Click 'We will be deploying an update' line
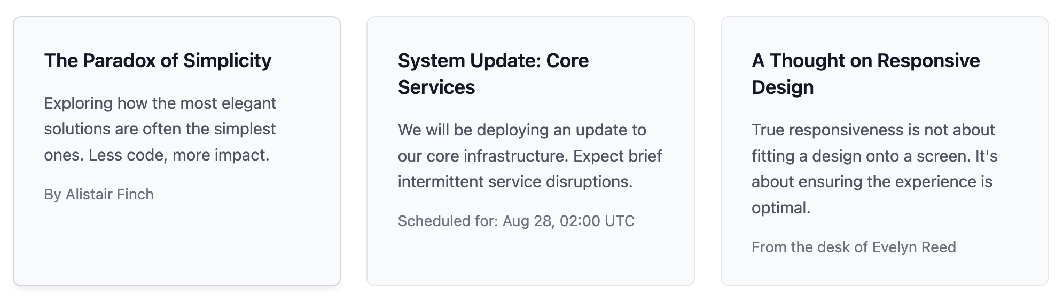Image resolution: width=1063 pixels, height=304 pixels. pyautogui.click(x=522, y=130)
